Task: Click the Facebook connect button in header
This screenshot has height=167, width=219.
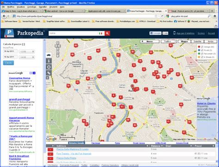Action: tap(155, 33)
